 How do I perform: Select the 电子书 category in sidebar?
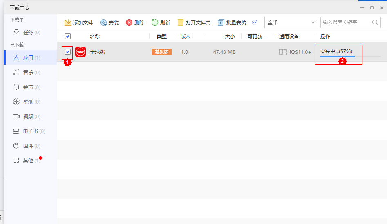[30, 131]
